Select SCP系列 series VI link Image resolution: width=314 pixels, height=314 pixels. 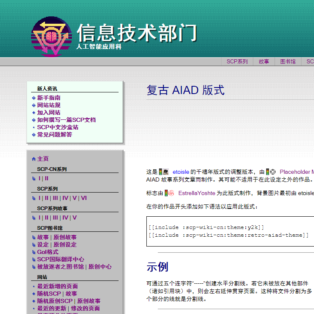pos(83,198)
